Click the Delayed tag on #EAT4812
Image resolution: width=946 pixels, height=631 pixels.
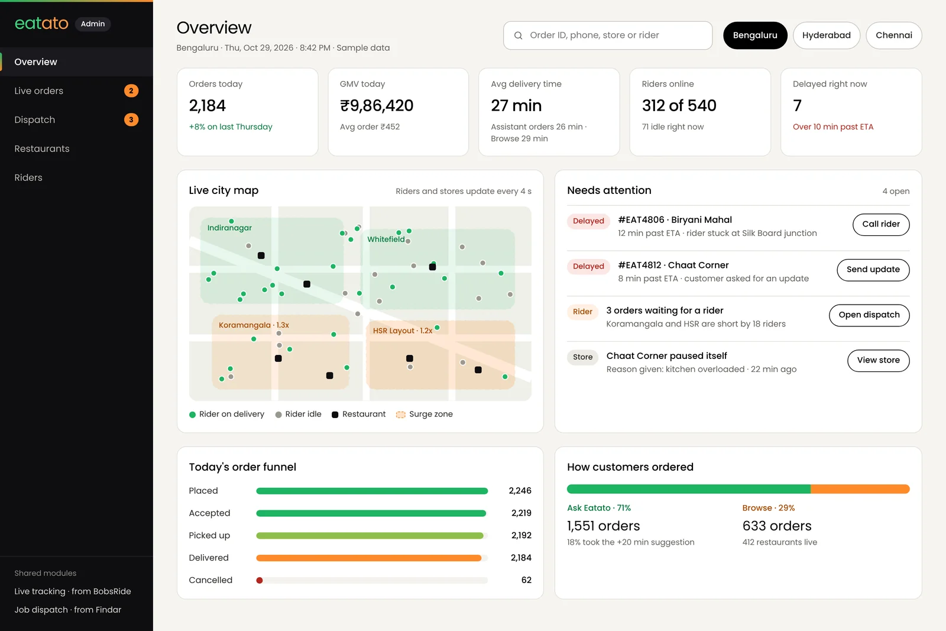click(x=588, y=267)
